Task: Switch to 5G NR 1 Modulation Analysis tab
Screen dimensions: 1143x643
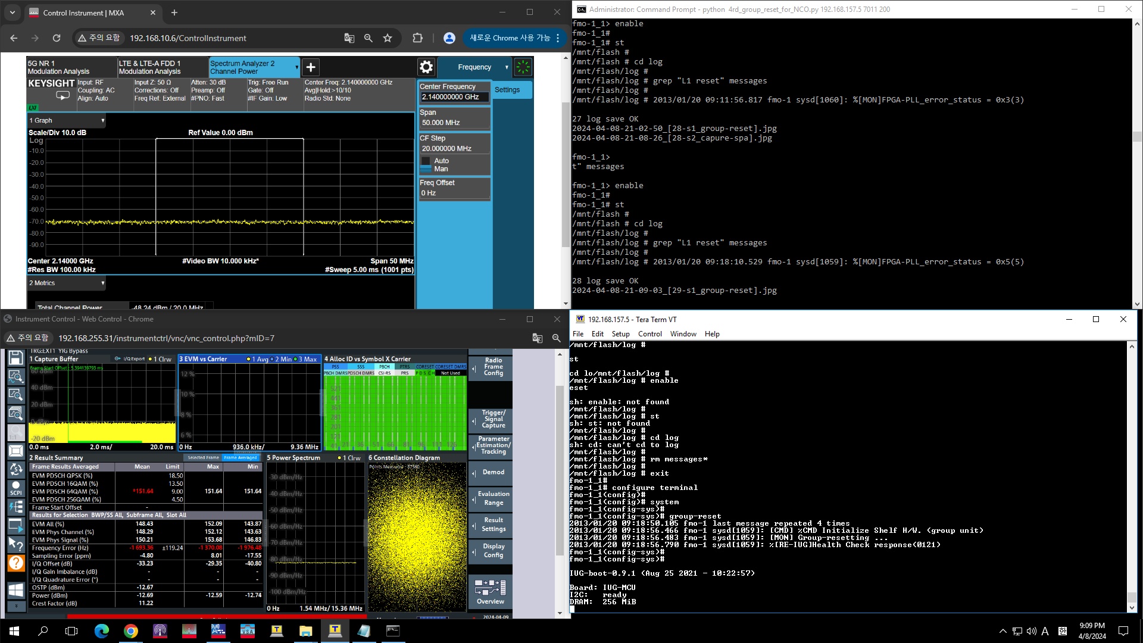Action: pos(71,67)
